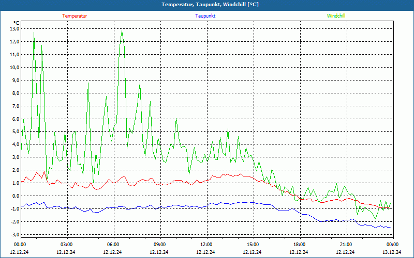
Task: Select the green Windchill legend label
Action: tap(336, 16)
